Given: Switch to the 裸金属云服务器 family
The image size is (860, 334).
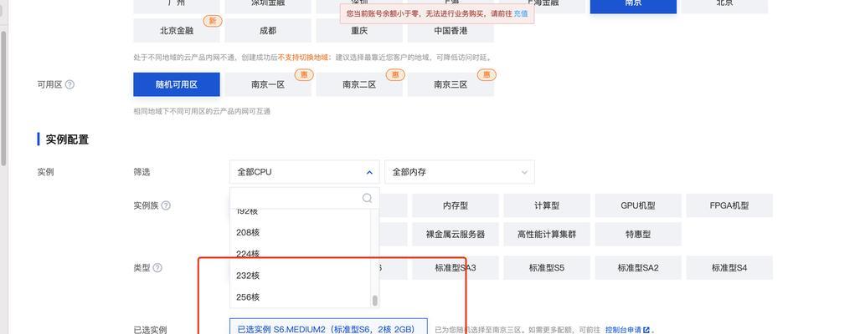Looking at the screenshot, I should point(456,234).
